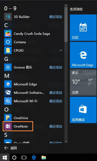Open the 3D Builder app icon
The image size is (97, 161).
click(8, 17)
